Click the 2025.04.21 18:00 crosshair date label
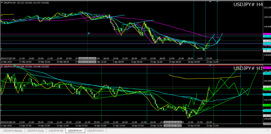 pos(173,126)
